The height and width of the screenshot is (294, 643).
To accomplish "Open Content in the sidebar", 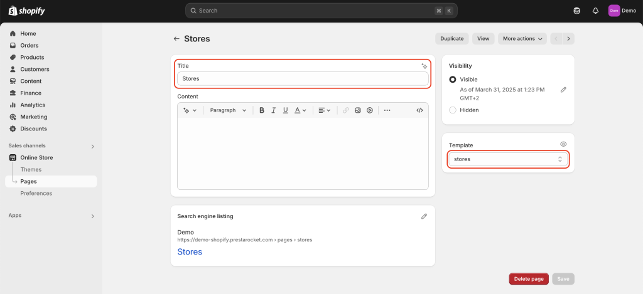I will (x=51, y=81).
